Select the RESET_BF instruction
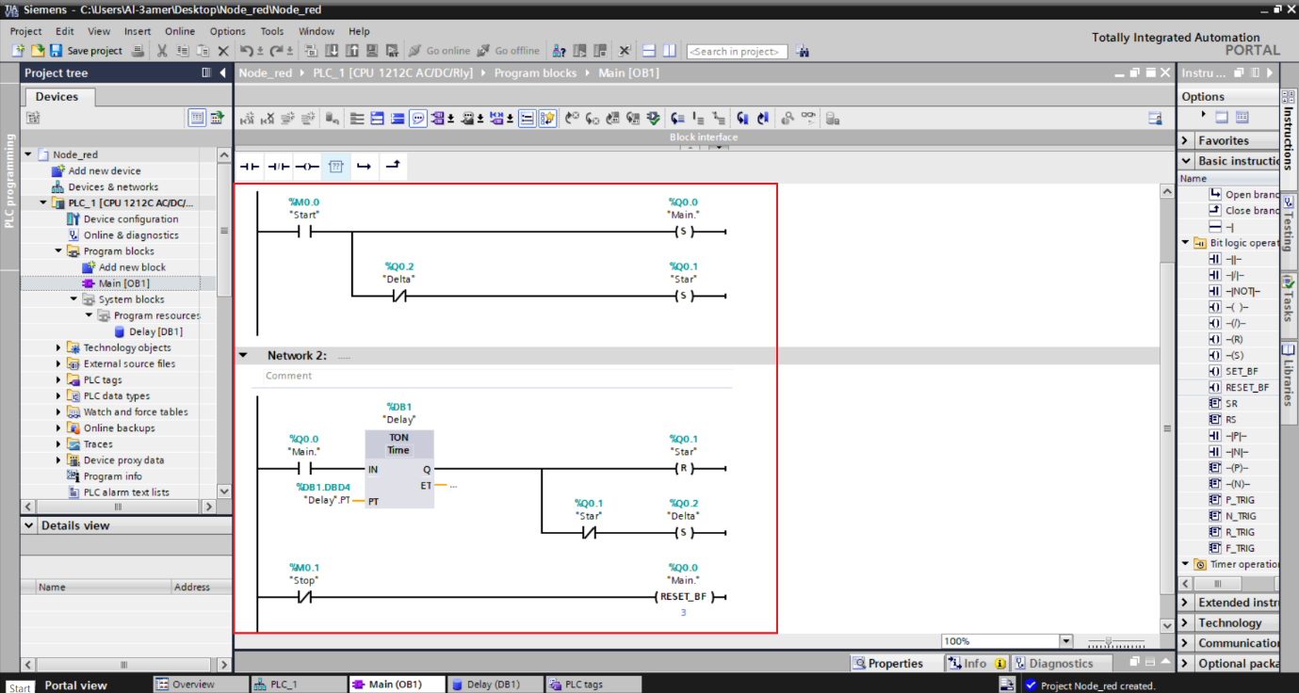The image size is (1299, 693). (1242, 387)
